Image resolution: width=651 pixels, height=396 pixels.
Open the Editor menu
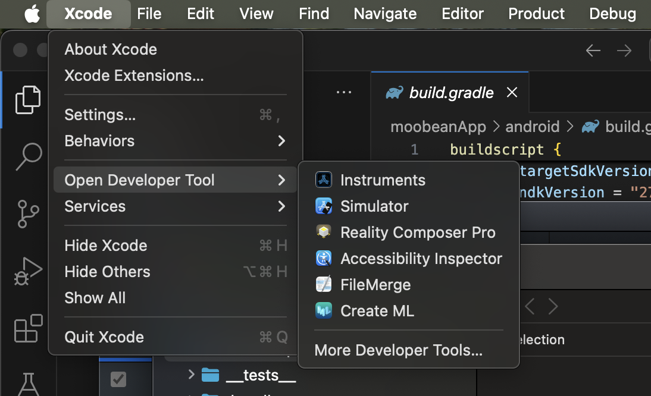click(x=462, y=14)
